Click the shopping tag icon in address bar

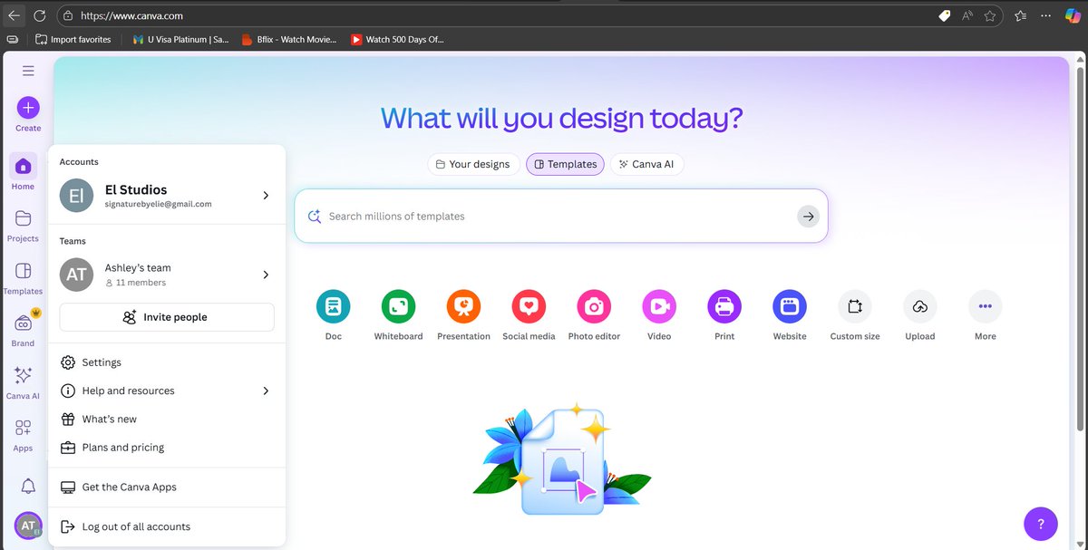coord(944,15)
